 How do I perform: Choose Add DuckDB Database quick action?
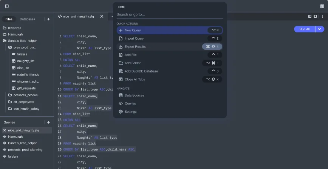point(170,71)
